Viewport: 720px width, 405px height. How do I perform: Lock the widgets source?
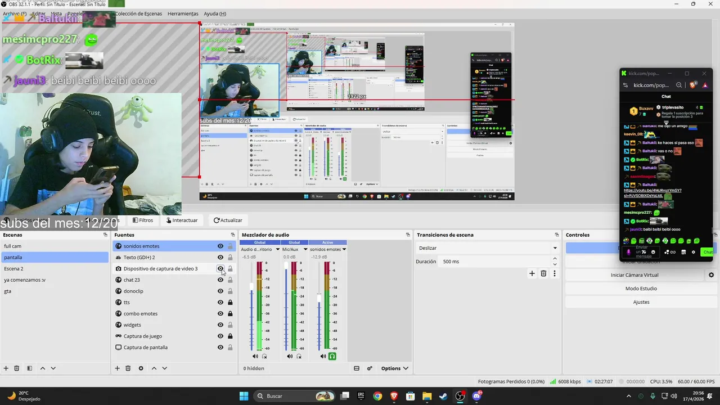[x=230, y=325]
